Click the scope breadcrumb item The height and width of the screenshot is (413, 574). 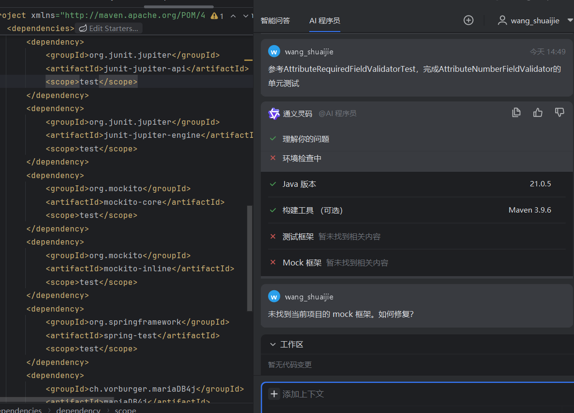pyautogui.click(x=125, y=410)
